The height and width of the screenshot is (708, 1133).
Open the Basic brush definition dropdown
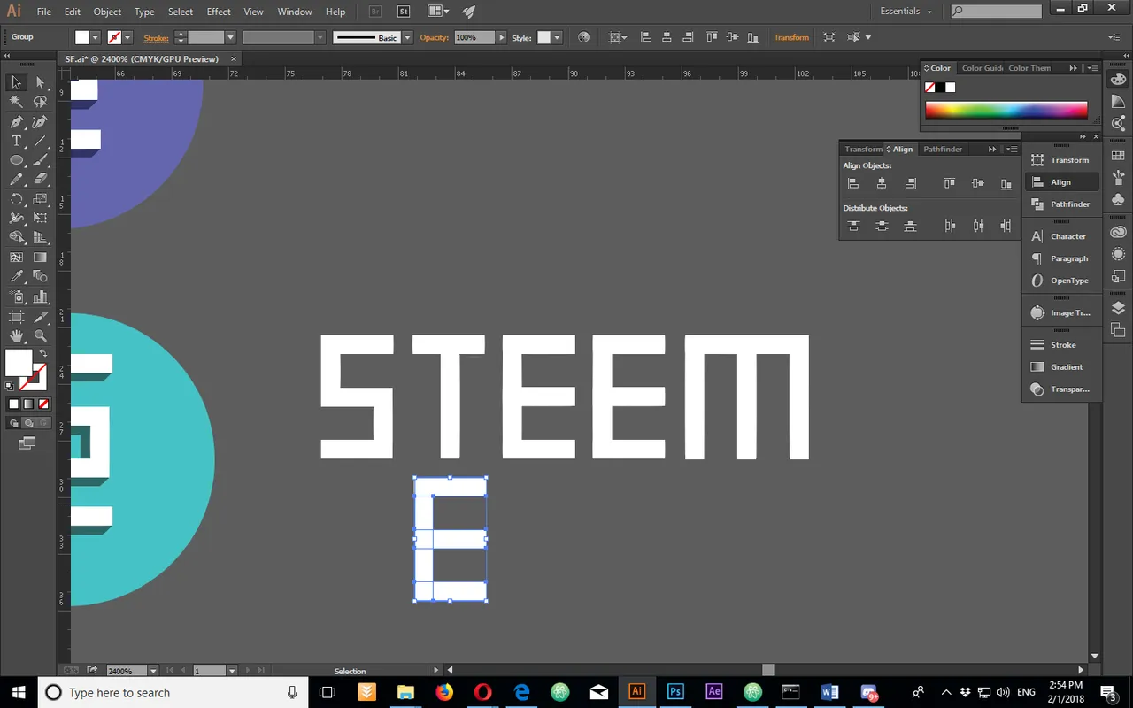(408, 37)
